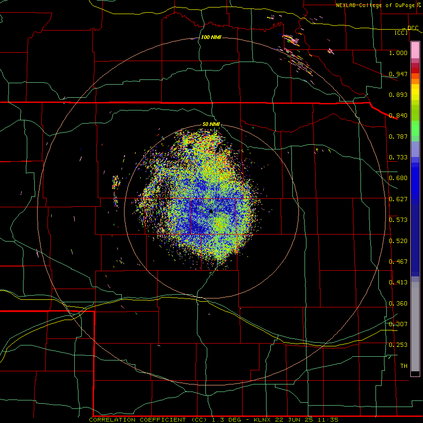Image resolution: width=423 pixels, height=423 pixels.
Task: Click the TH label on the scale
Action: 404,366
